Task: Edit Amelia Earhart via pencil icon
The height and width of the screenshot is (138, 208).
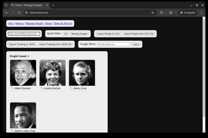Action: [42, 88]
